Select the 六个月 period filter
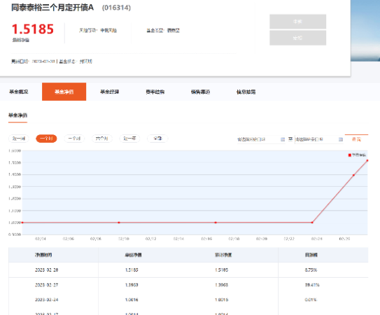 [101, 139]
